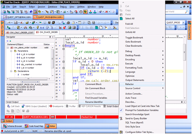The width and height of the screenshot is (192, 134).
Task: Click the Code Road Map window button
Action: (x=34, y=126)
